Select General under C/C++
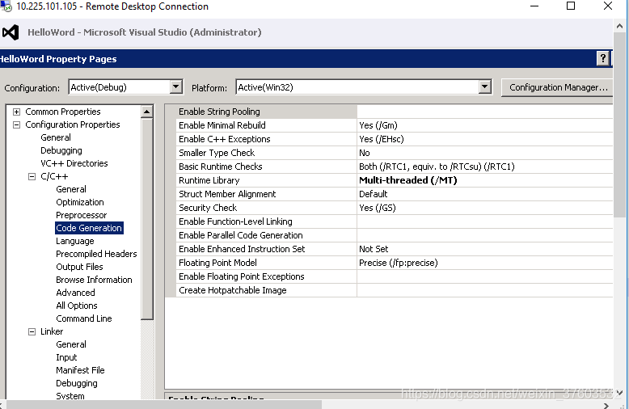 point(71,189)
